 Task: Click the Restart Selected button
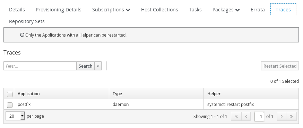point(280,66)
